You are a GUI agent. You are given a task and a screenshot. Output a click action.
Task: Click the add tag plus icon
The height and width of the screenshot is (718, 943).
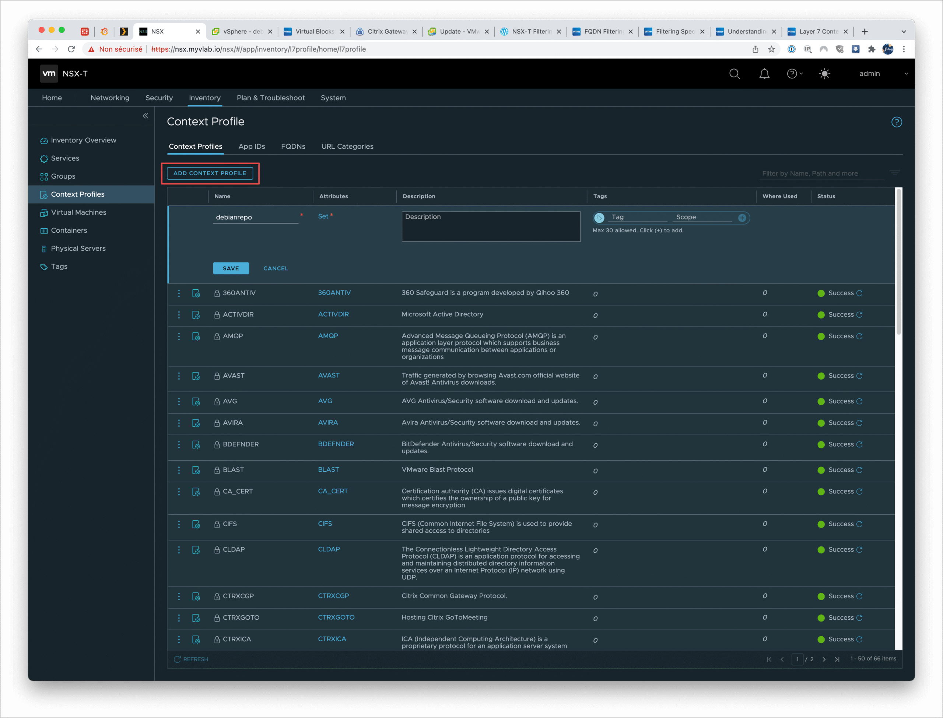pyautogui.click(x=742, y=218)
